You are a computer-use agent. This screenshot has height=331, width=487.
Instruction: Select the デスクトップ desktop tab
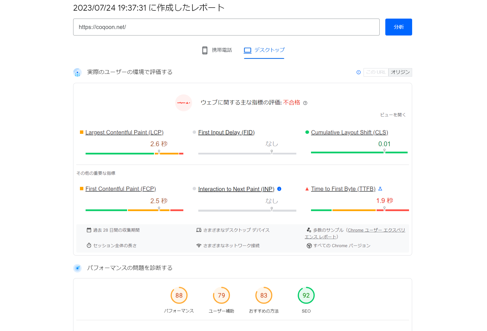click(x=264, y=50)
